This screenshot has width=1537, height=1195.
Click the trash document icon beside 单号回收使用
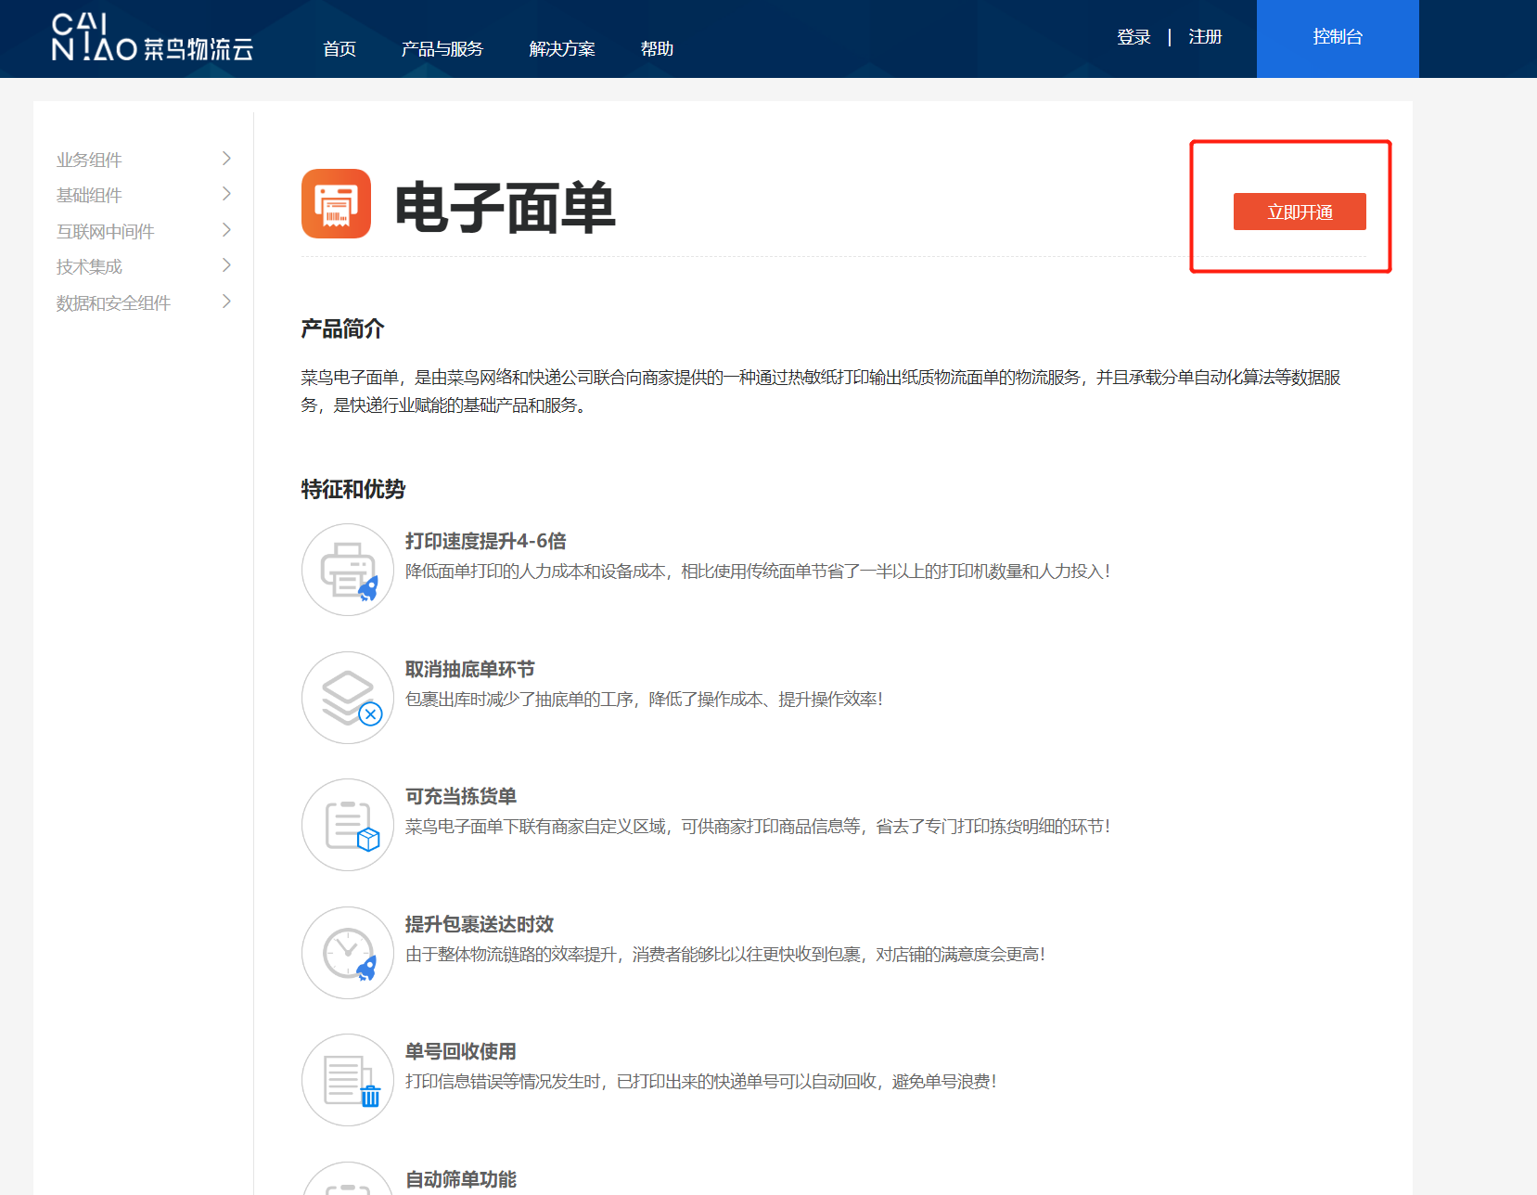(348, 1080)
